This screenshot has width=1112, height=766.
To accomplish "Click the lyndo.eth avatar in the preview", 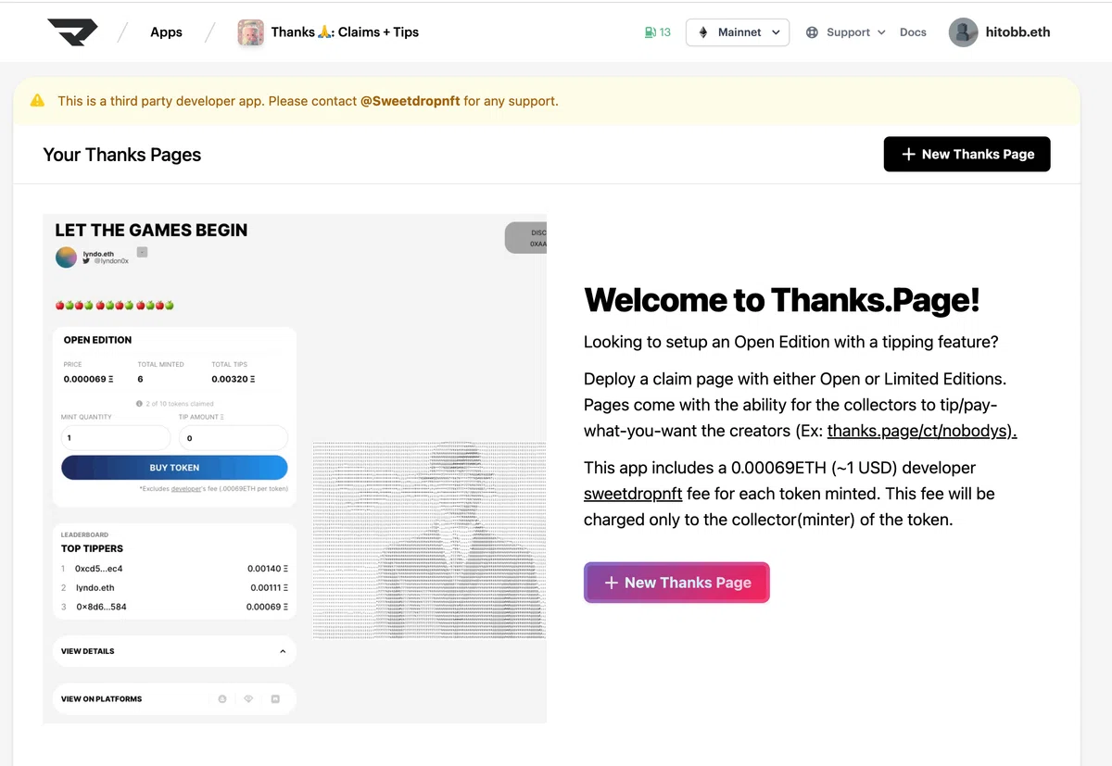I will [66, 257].
